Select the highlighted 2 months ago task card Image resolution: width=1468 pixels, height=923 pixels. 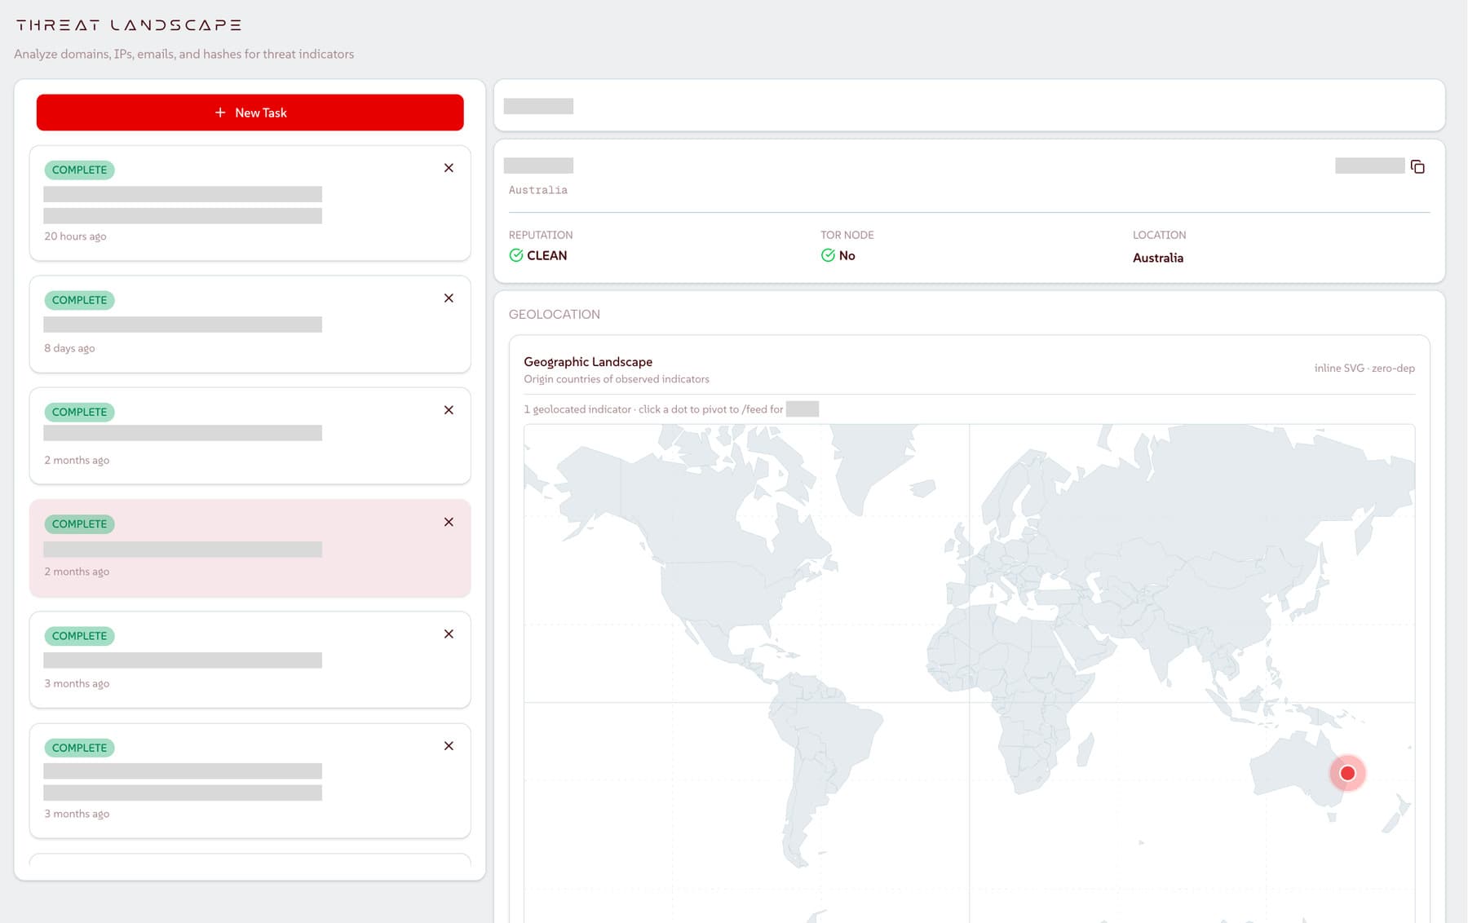[x=250, y=548]
